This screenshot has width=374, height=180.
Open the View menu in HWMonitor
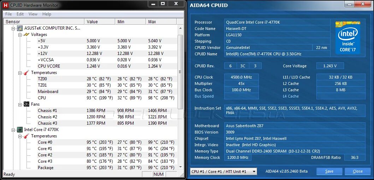pos(33,14)
